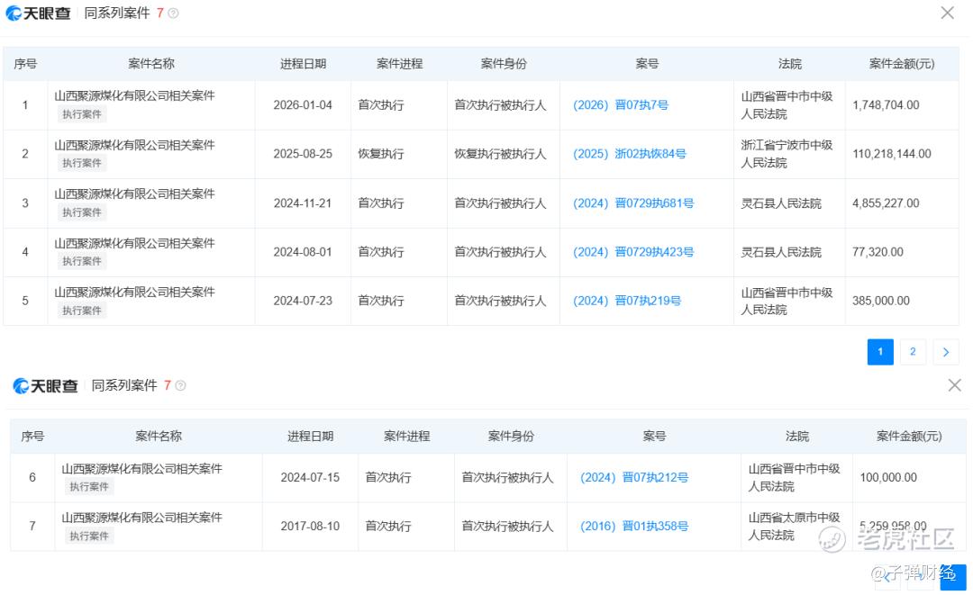Click amount 4,855,227.00

887,203
